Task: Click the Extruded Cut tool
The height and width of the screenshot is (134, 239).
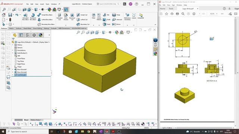Action: pyautogui.click(x=59, y=16)
